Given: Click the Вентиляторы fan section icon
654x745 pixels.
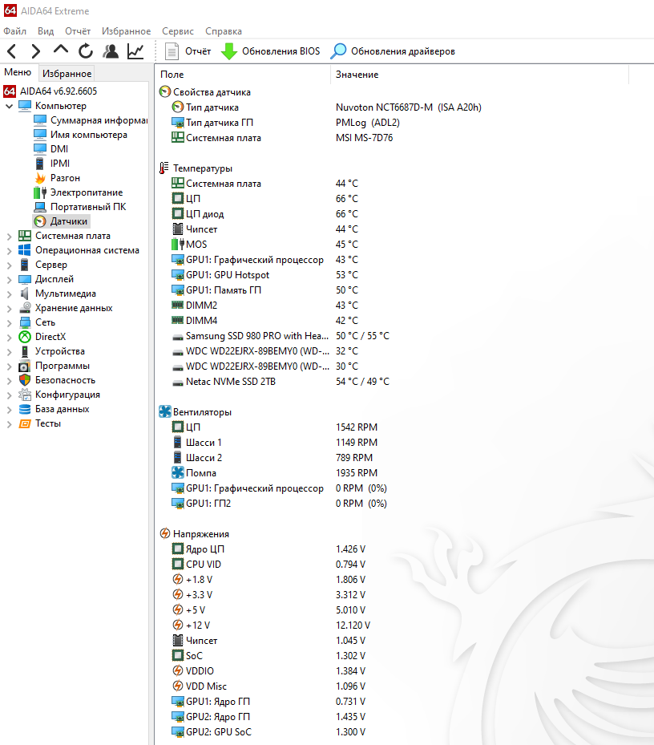Looking at the screenshot, I should (165, 412).
